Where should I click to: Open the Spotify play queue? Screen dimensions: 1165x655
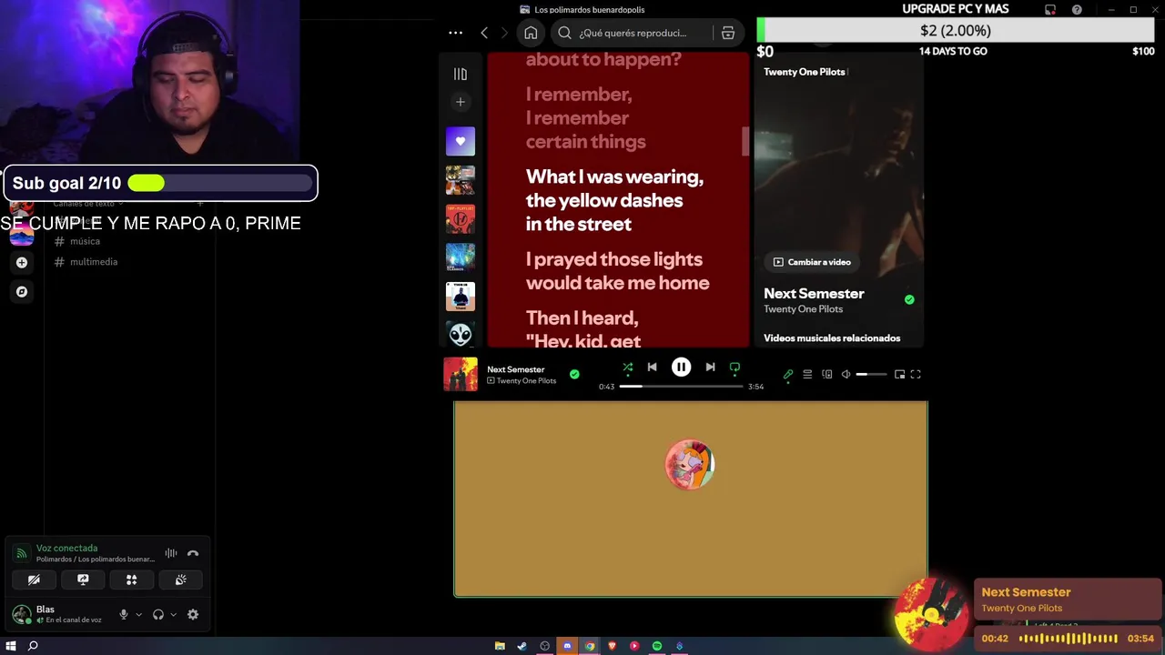807,374
